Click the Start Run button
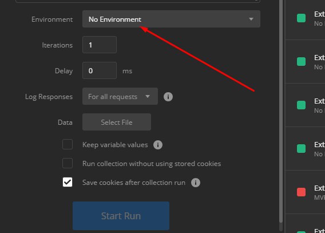This screenshot has height=233, width=325. tap(121, 216)
